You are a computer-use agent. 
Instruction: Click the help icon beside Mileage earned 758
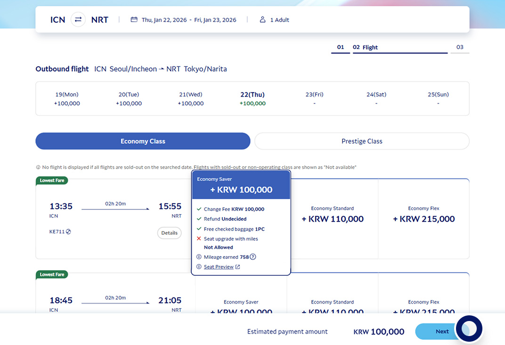253,257
